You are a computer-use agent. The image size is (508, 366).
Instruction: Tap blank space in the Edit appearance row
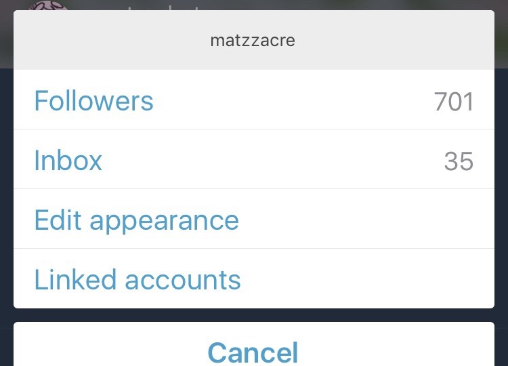tap(373, 220)
